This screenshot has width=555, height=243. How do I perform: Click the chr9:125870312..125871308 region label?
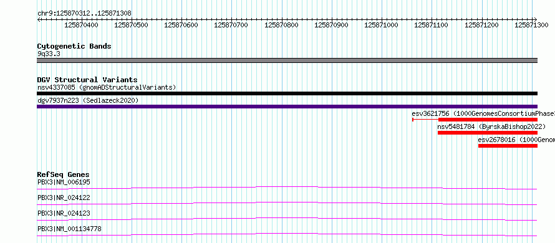pos(84,13)
